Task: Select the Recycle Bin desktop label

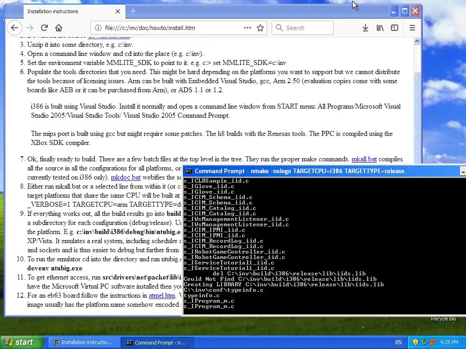Action: click(x=443, y=319)
